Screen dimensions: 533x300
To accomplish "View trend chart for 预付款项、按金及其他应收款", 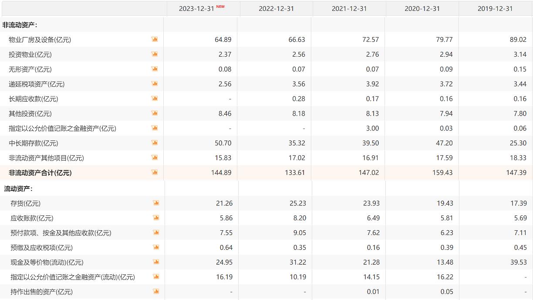I will point(156,233).
